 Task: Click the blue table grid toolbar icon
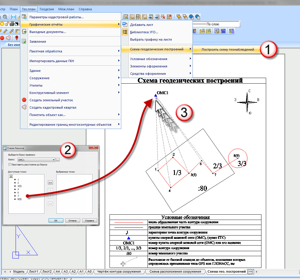pos(223,31)
